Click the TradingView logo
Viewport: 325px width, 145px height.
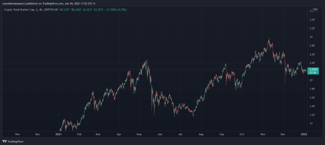(13, 141)
